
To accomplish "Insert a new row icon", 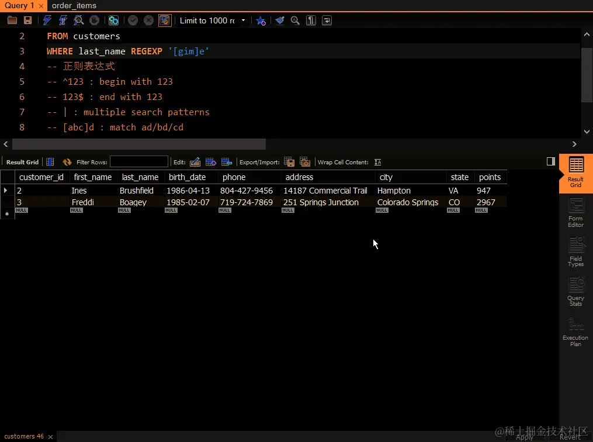I will point(211,162).
